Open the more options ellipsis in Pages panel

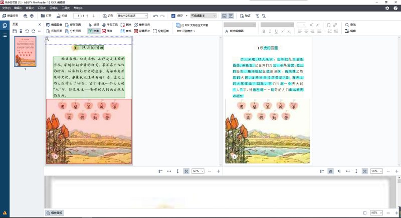pyautogui.click(x=40, y=31)
